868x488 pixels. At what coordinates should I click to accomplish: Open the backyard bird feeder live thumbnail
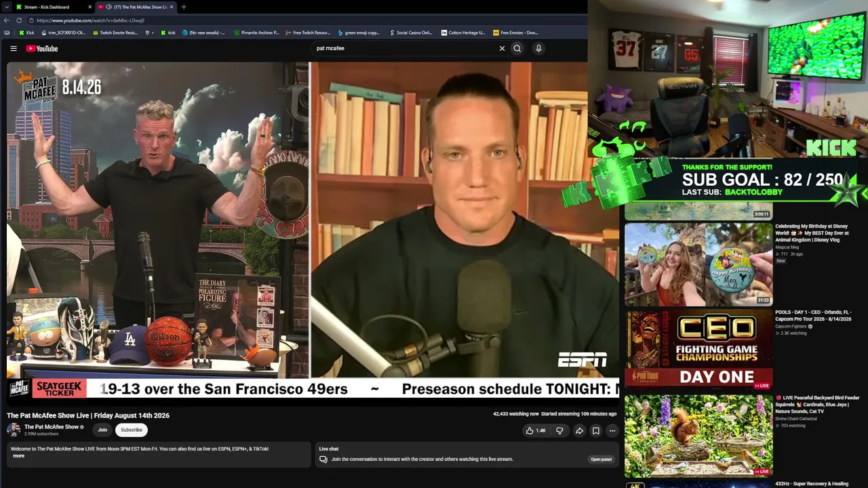click(x=698, y=436)
